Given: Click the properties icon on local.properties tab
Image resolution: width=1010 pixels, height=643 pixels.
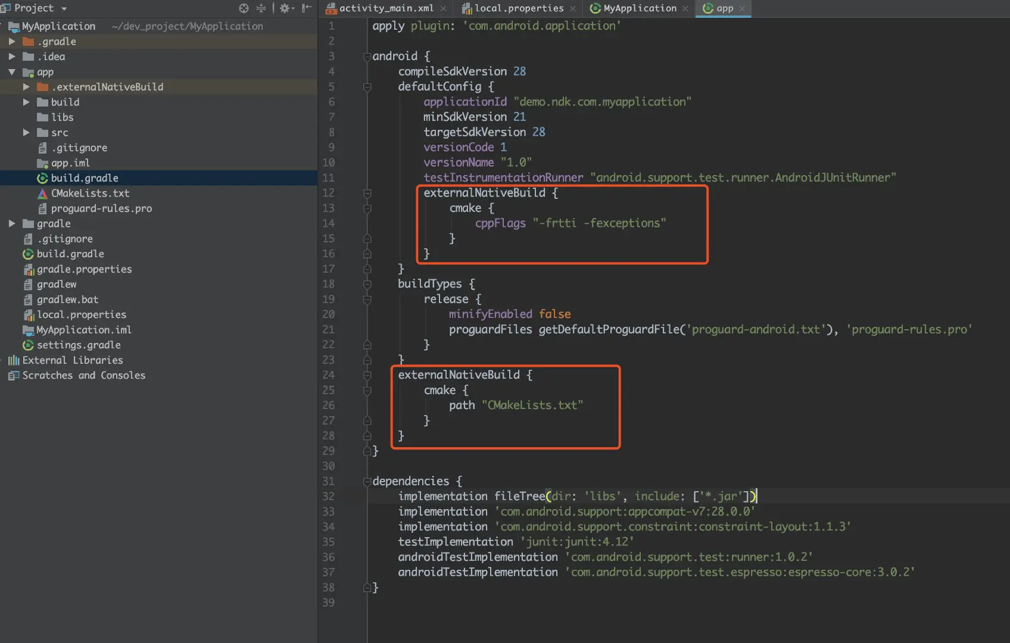Looking at the screenshot, I should click(x=467, y=8).
